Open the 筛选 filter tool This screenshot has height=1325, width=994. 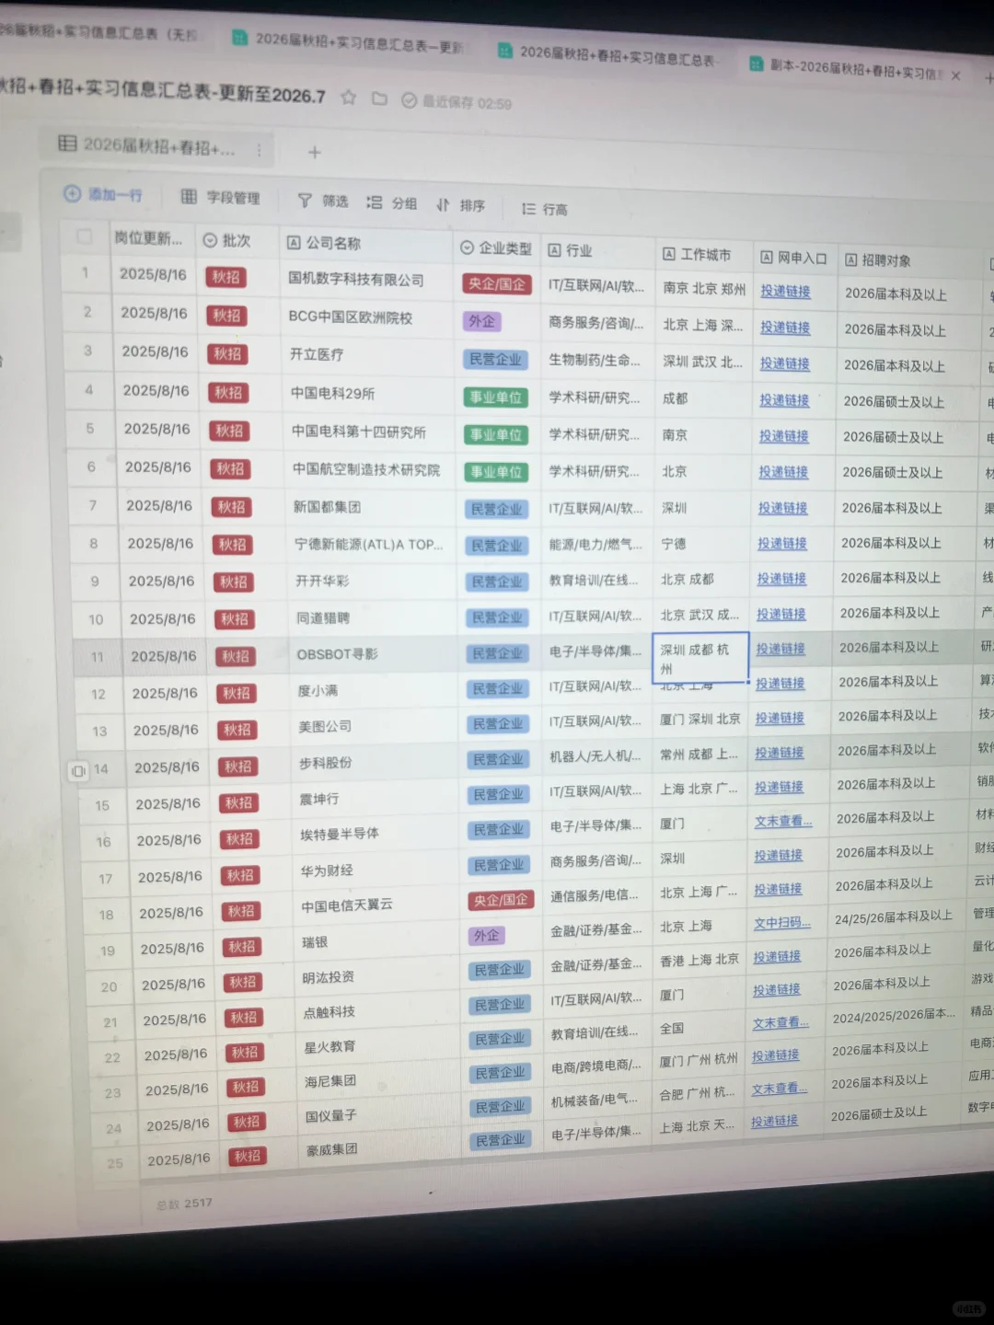coord(323,201)
